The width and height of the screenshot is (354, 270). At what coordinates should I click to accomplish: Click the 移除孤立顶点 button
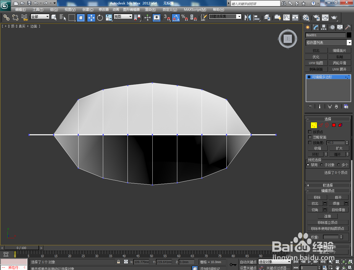coord(327,223)
